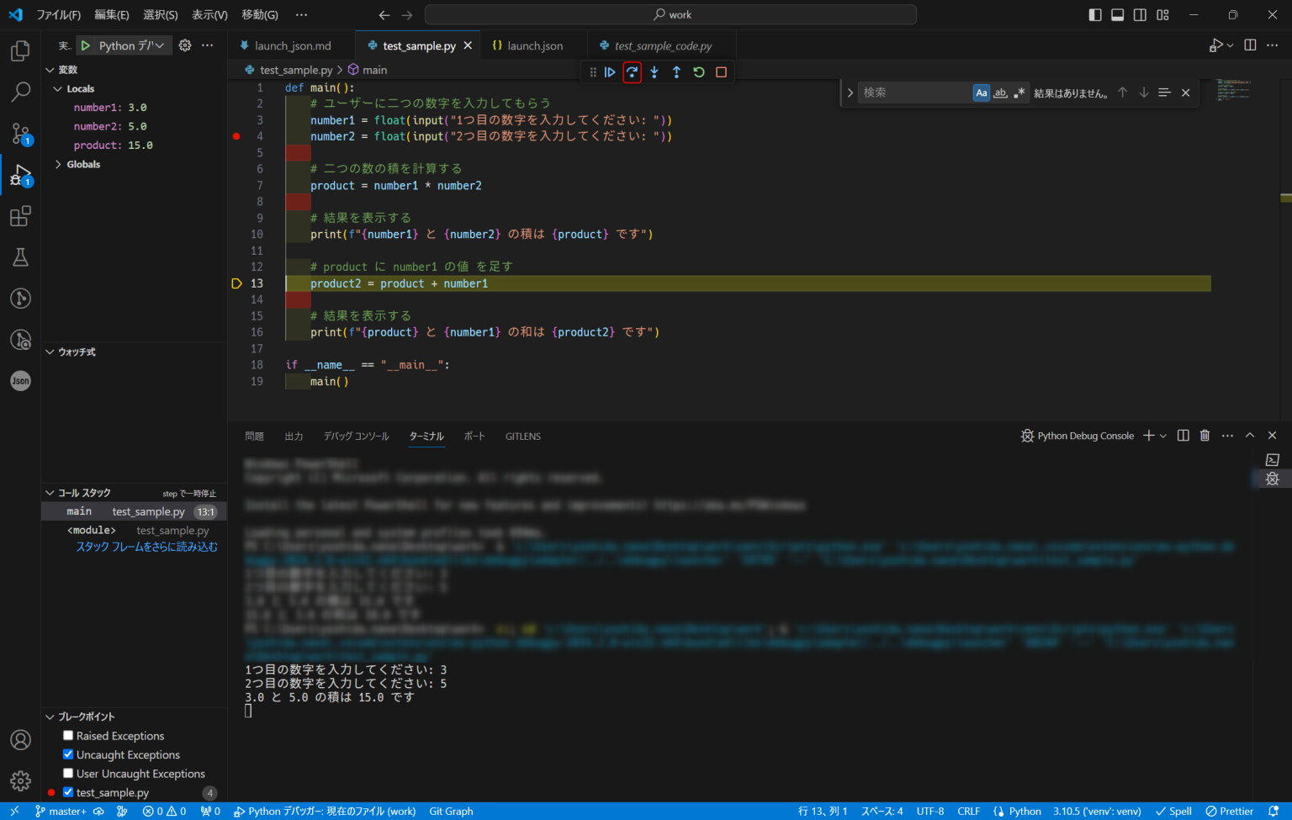Split the terminal panel
Screen dimensions: 1292x820
[x=1183, y=436]
